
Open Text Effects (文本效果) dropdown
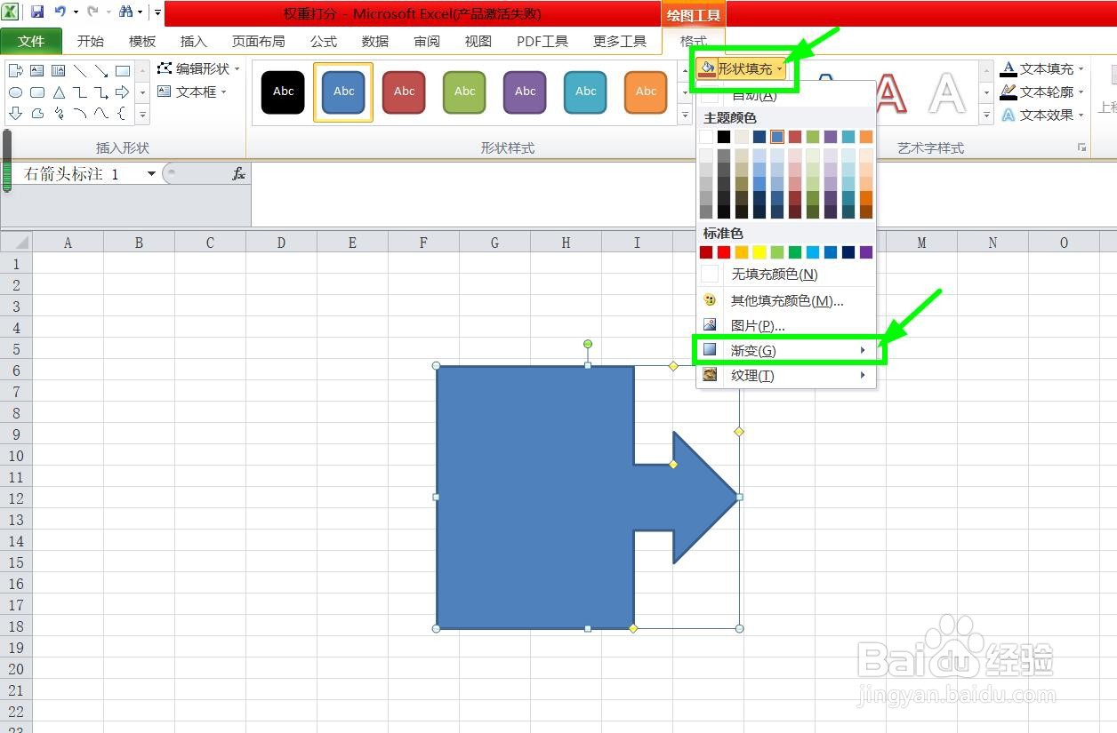pyautogui.click(x=1043, y=115)
